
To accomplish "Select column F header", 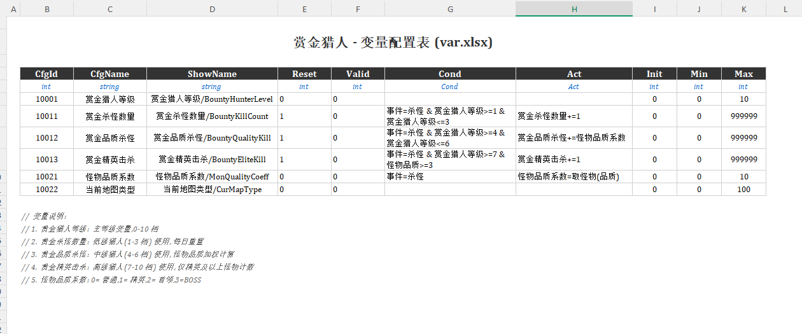I will click(x=358, y=8).
